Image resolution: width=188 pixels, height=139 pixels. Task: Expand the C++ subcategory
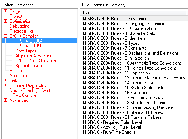point(11,71)
